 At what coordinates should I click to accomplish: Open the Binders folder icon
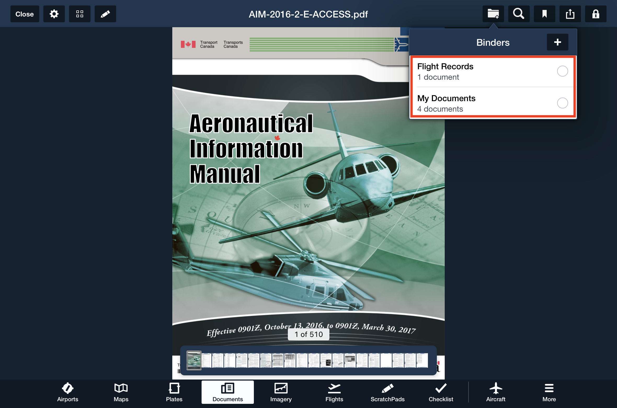(493, 14)
